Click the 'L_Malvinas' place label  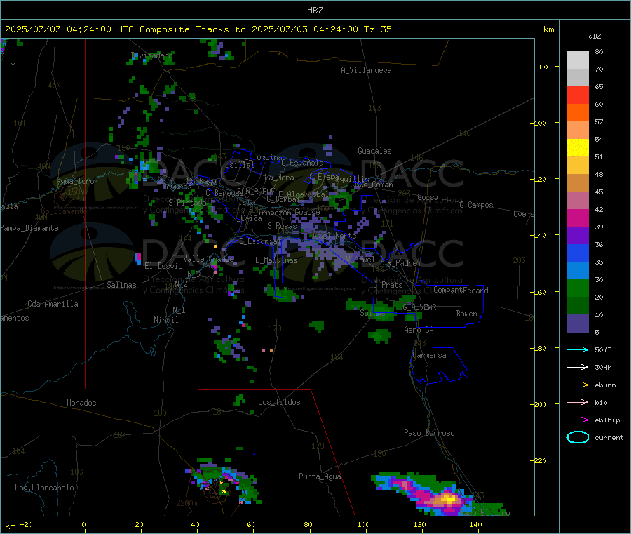(276, 260)
